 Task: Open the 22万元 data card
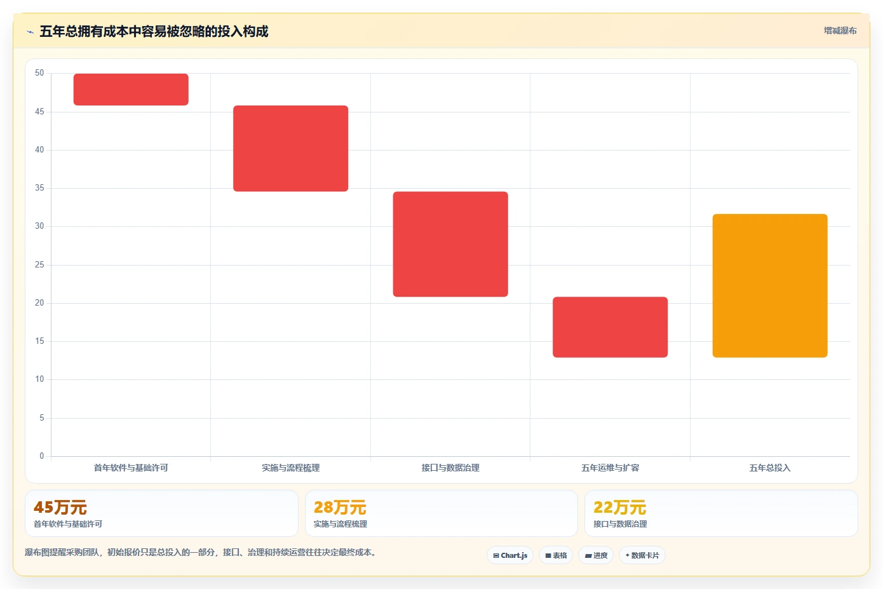721,513
